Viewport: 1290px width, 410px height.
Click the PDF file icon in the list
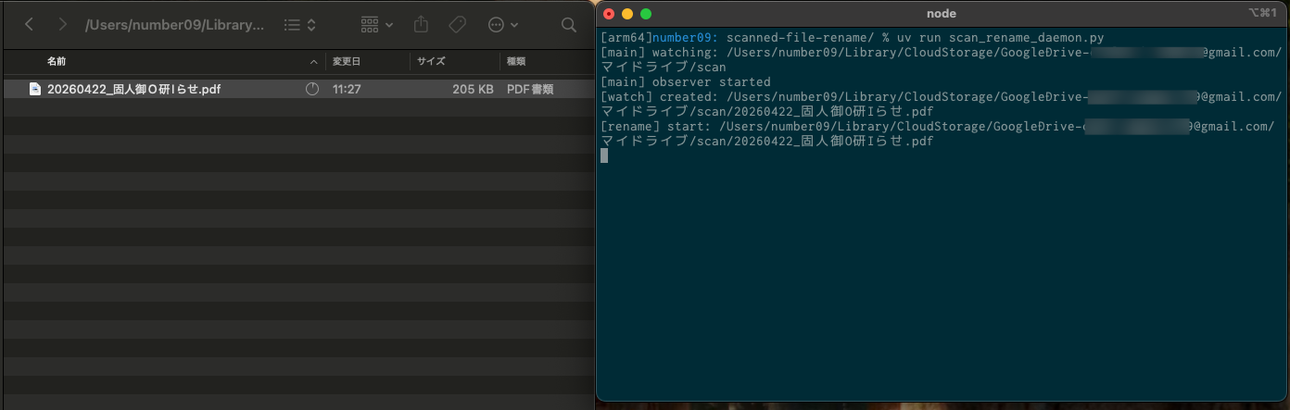click(34, 89)
